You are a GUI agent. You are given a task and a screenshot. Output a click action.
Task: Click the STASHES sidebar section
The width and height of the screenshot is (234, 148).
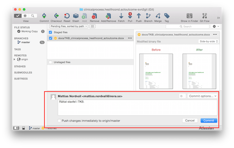(20, 66)
